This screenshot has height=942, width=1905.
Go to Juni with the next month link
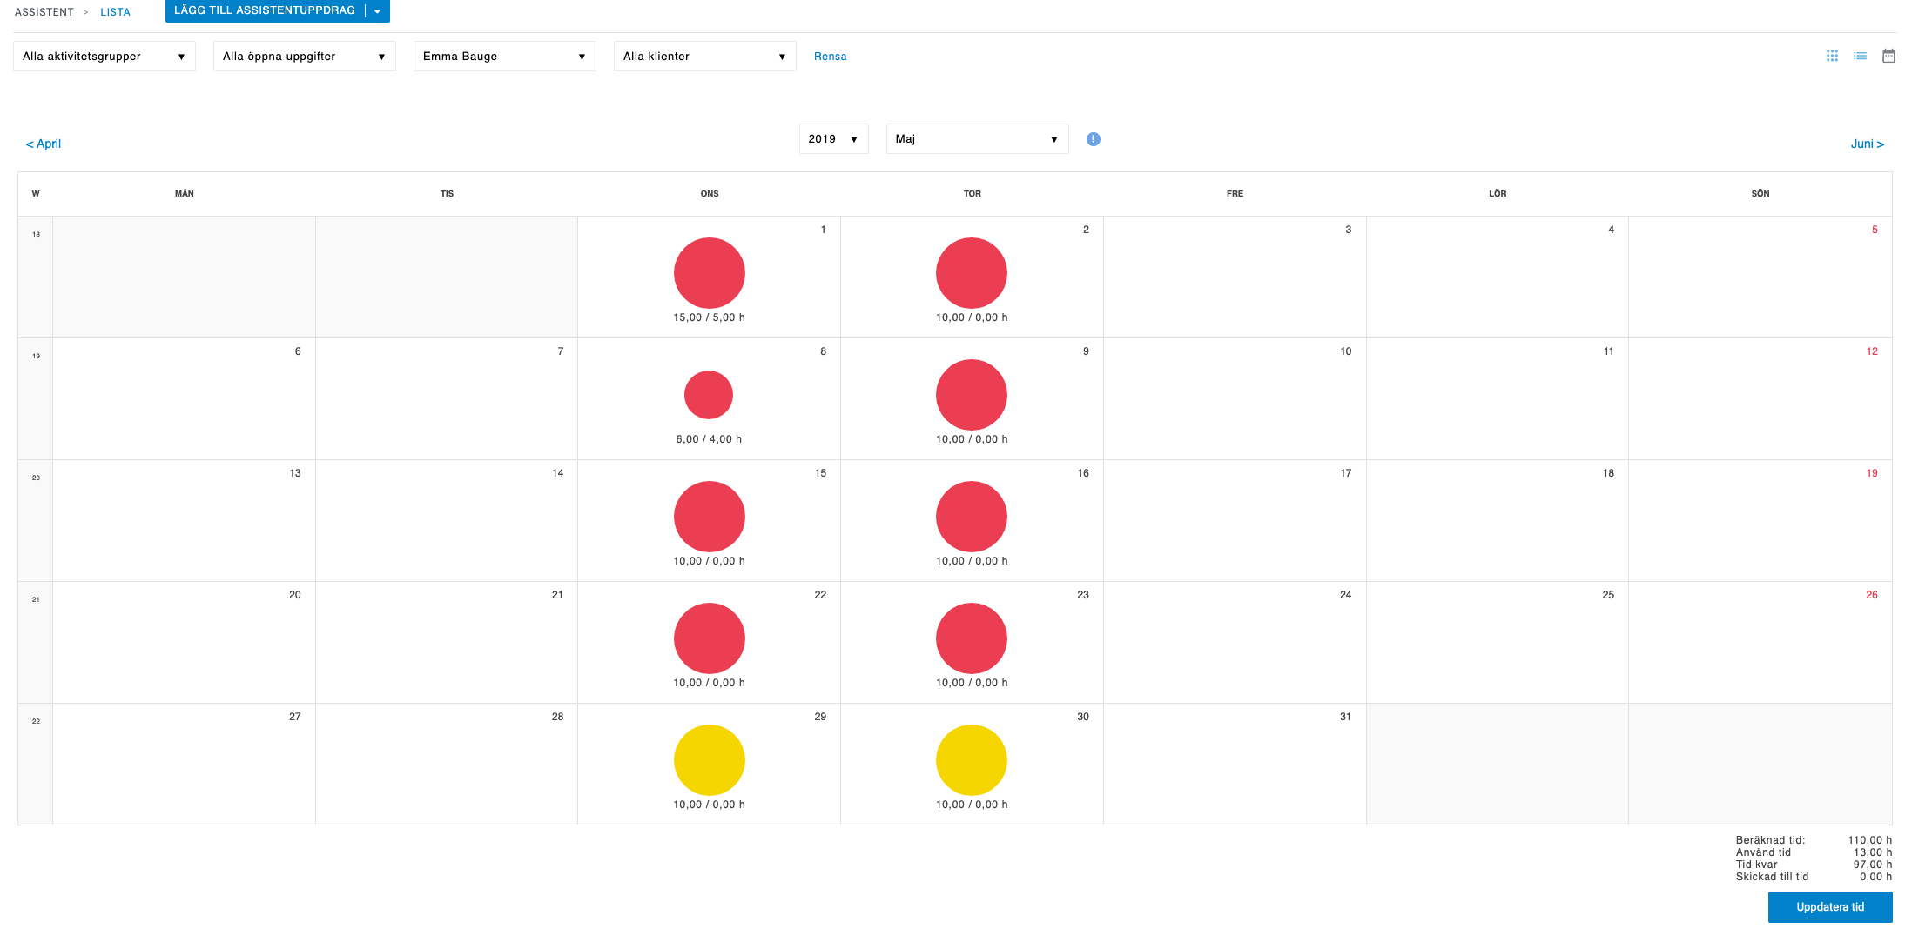(x=1867, y=144)
